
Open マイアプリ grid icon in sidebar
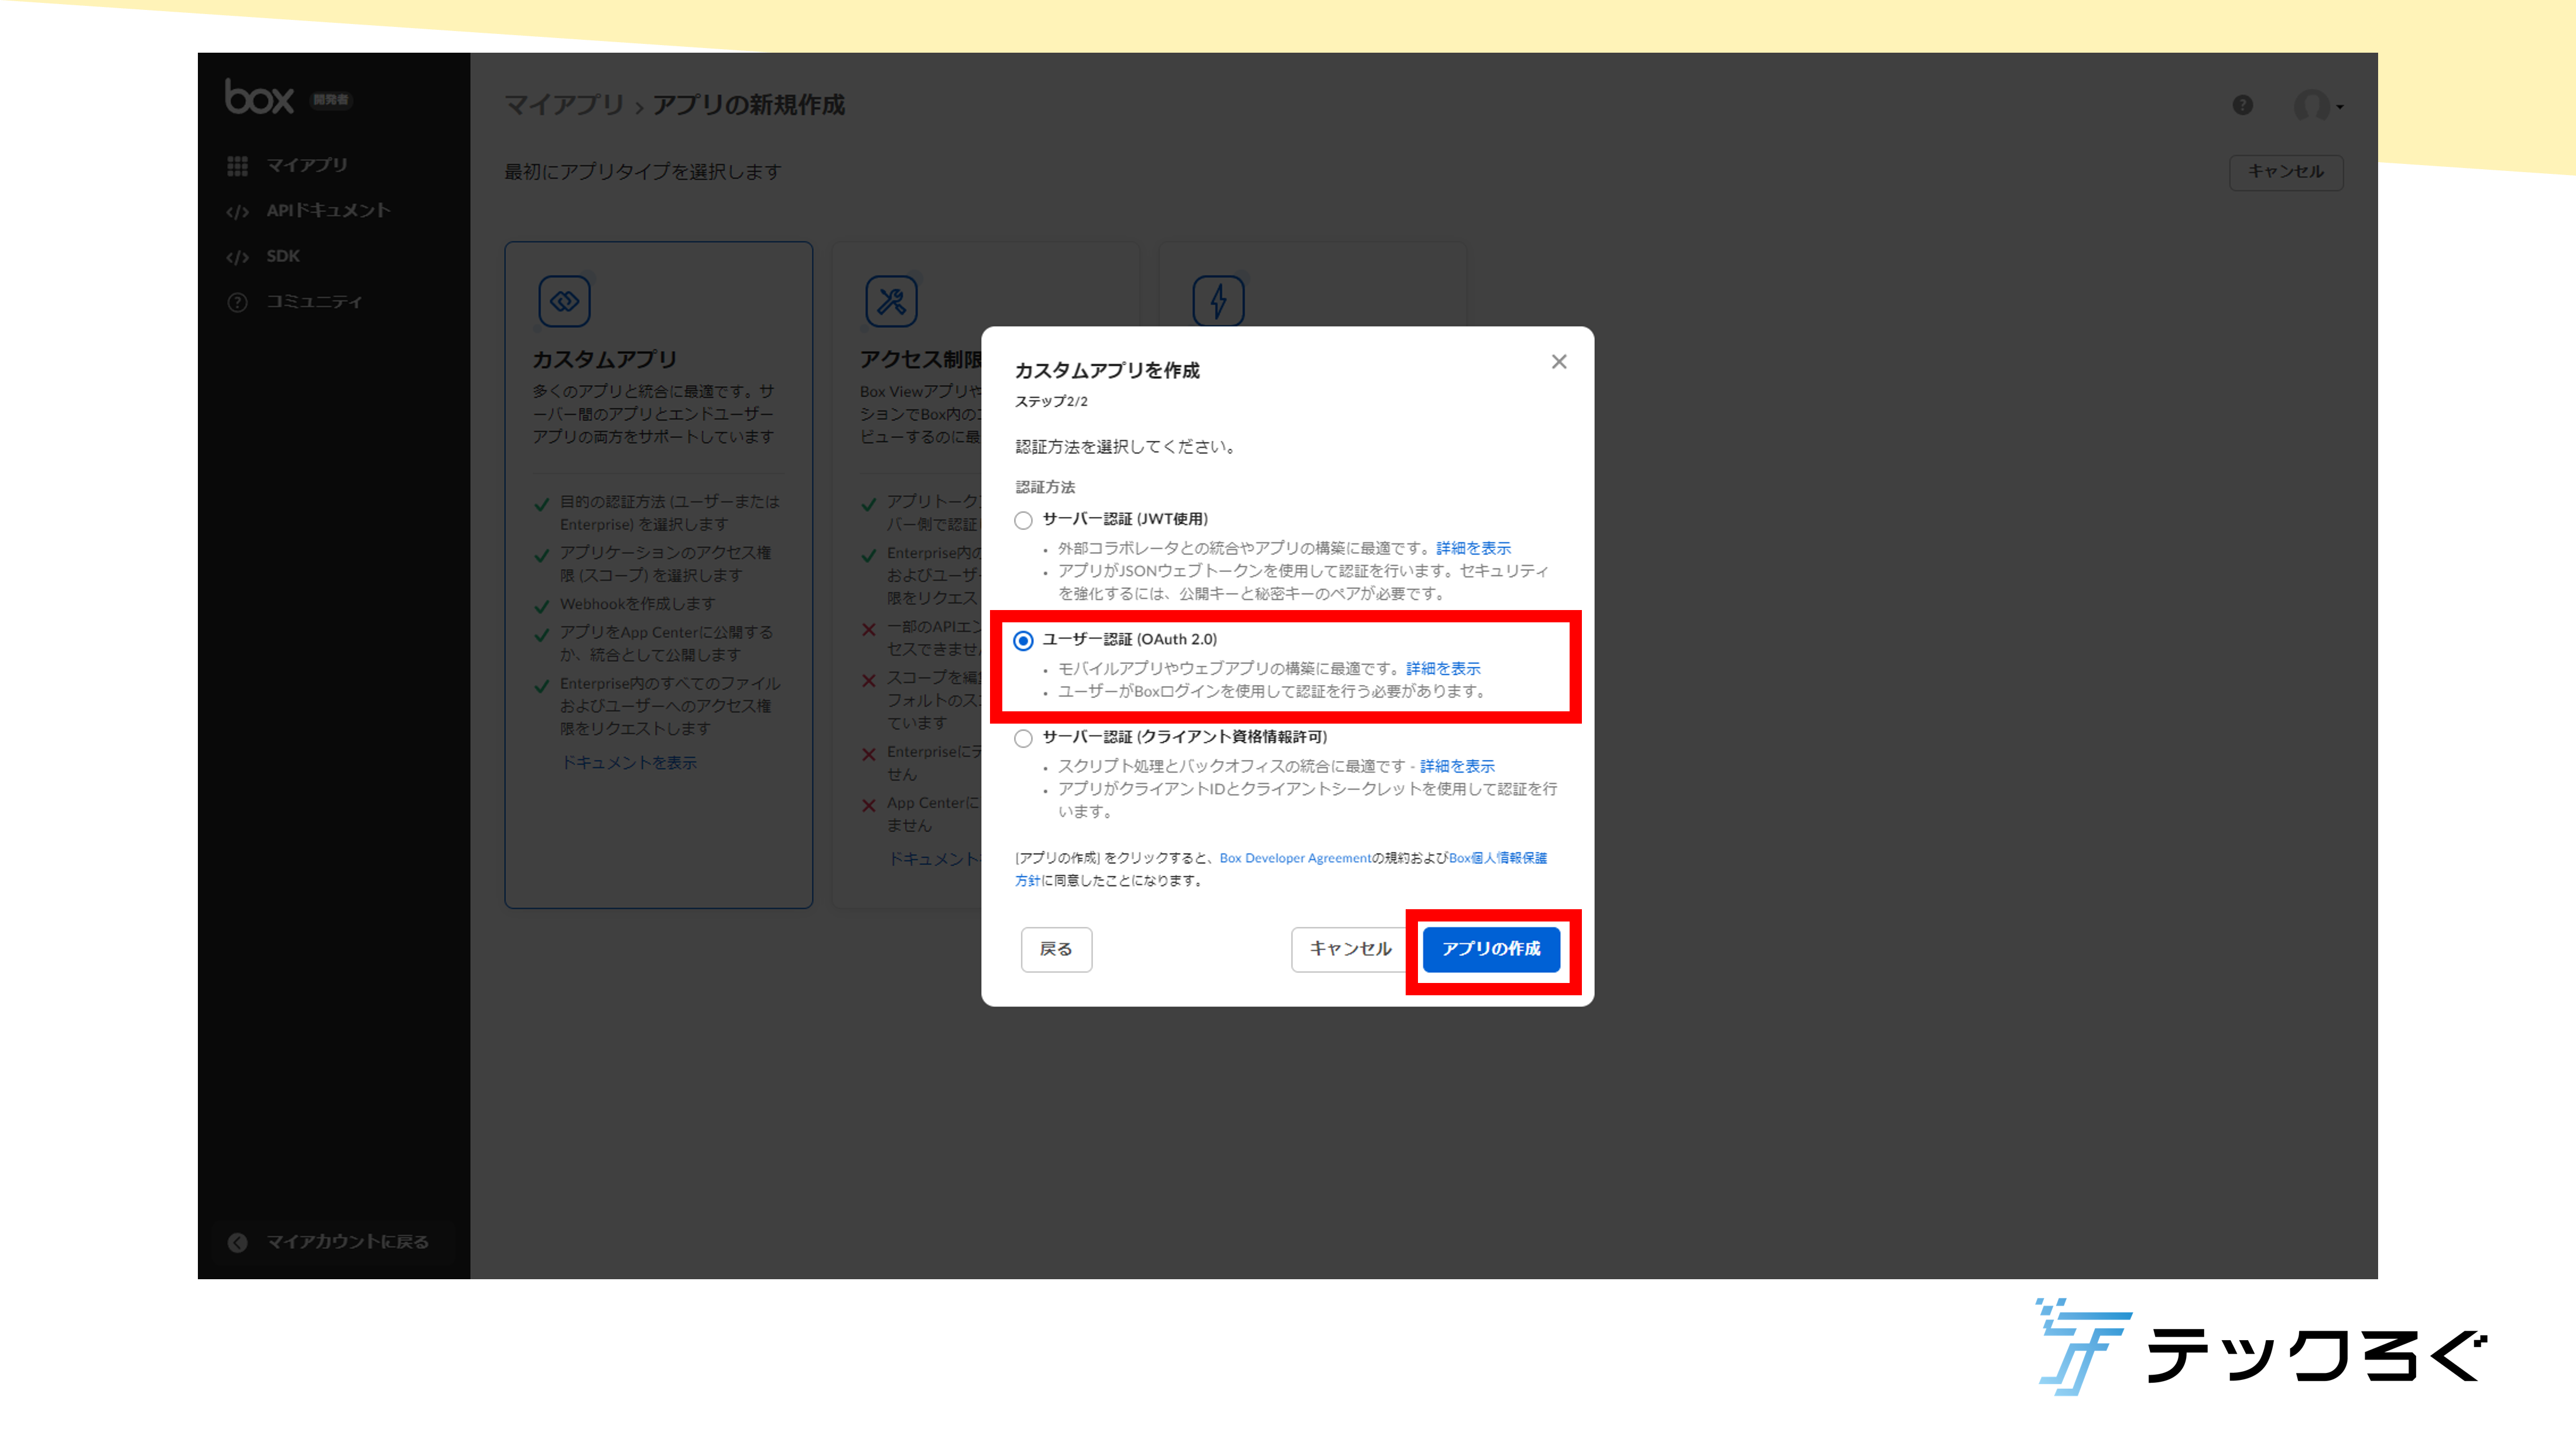click(237, 166)
